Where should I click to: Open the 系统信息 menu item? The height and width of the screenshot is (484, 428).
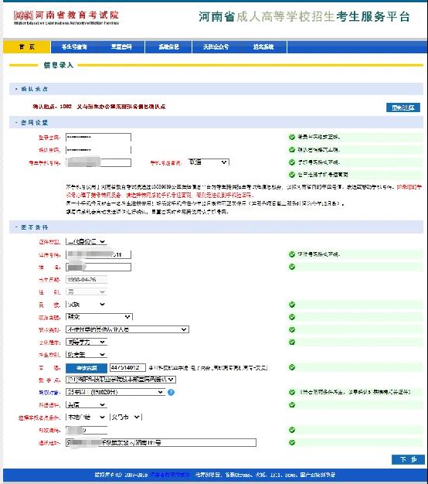click(x=168, y=47)
